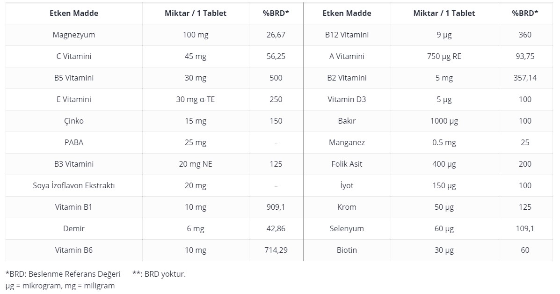Click the Magnezyum ingredient cell

click(x=74, y=35)
